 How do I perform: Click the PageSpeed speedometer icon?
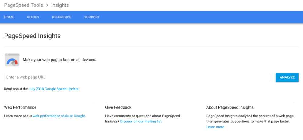tap(12, 60)
